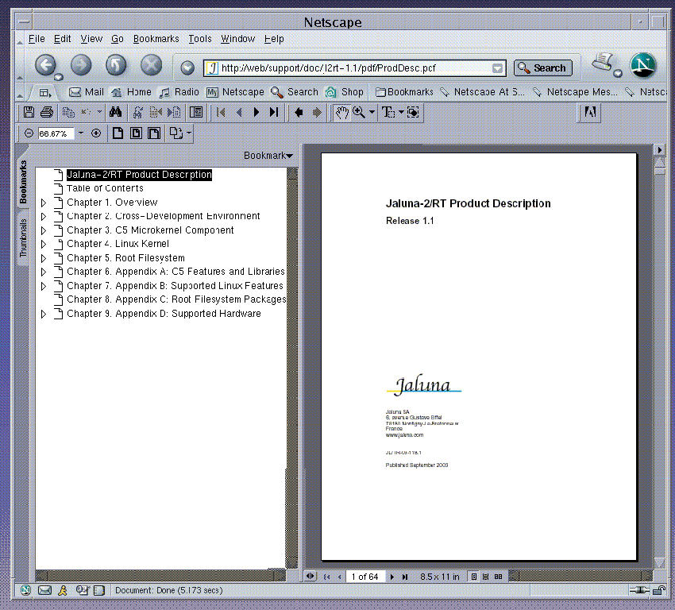Toggle Continuous page layout
Screen dimensions: 675x610
tap(485, 577)
